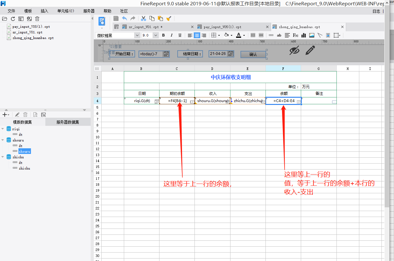This screenshot has height=261, width=394.
Task: Click the format painter brush icon
Action: point(169,18)
